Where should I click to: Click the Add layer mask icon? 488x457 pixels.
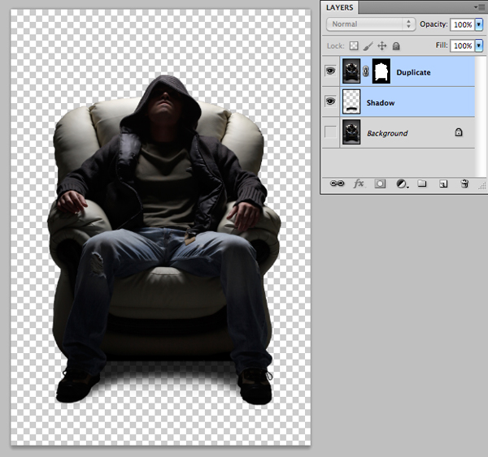coord(380,184)
